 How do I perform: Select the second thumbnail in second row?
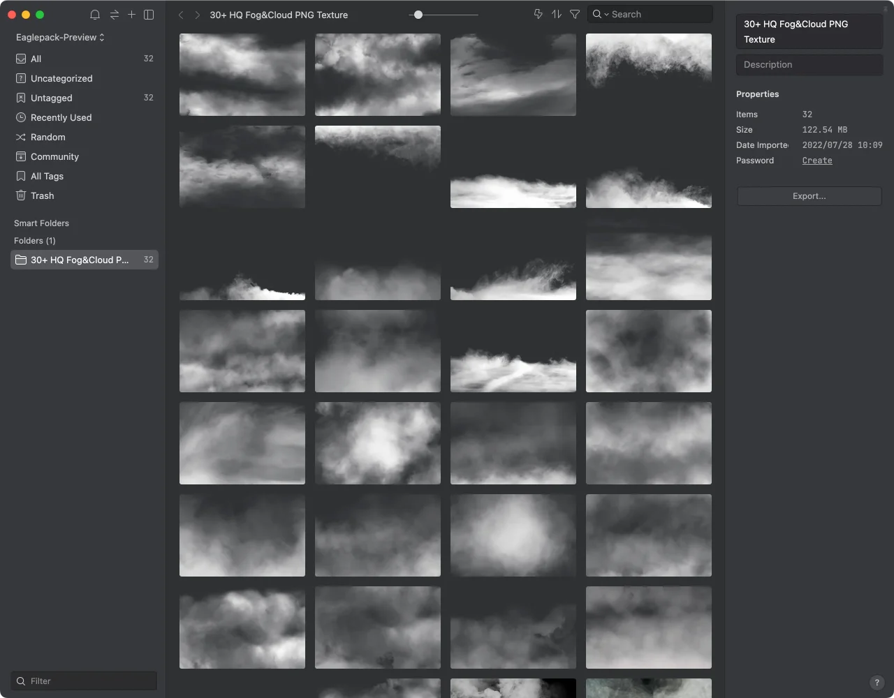coord(378,167)
